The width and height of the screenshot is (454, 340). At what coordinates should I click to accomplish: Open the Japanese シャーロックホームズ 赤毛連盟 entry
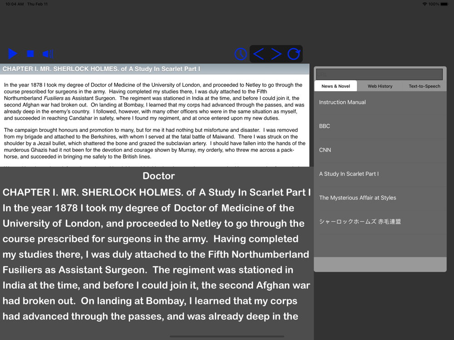point(380,222)
